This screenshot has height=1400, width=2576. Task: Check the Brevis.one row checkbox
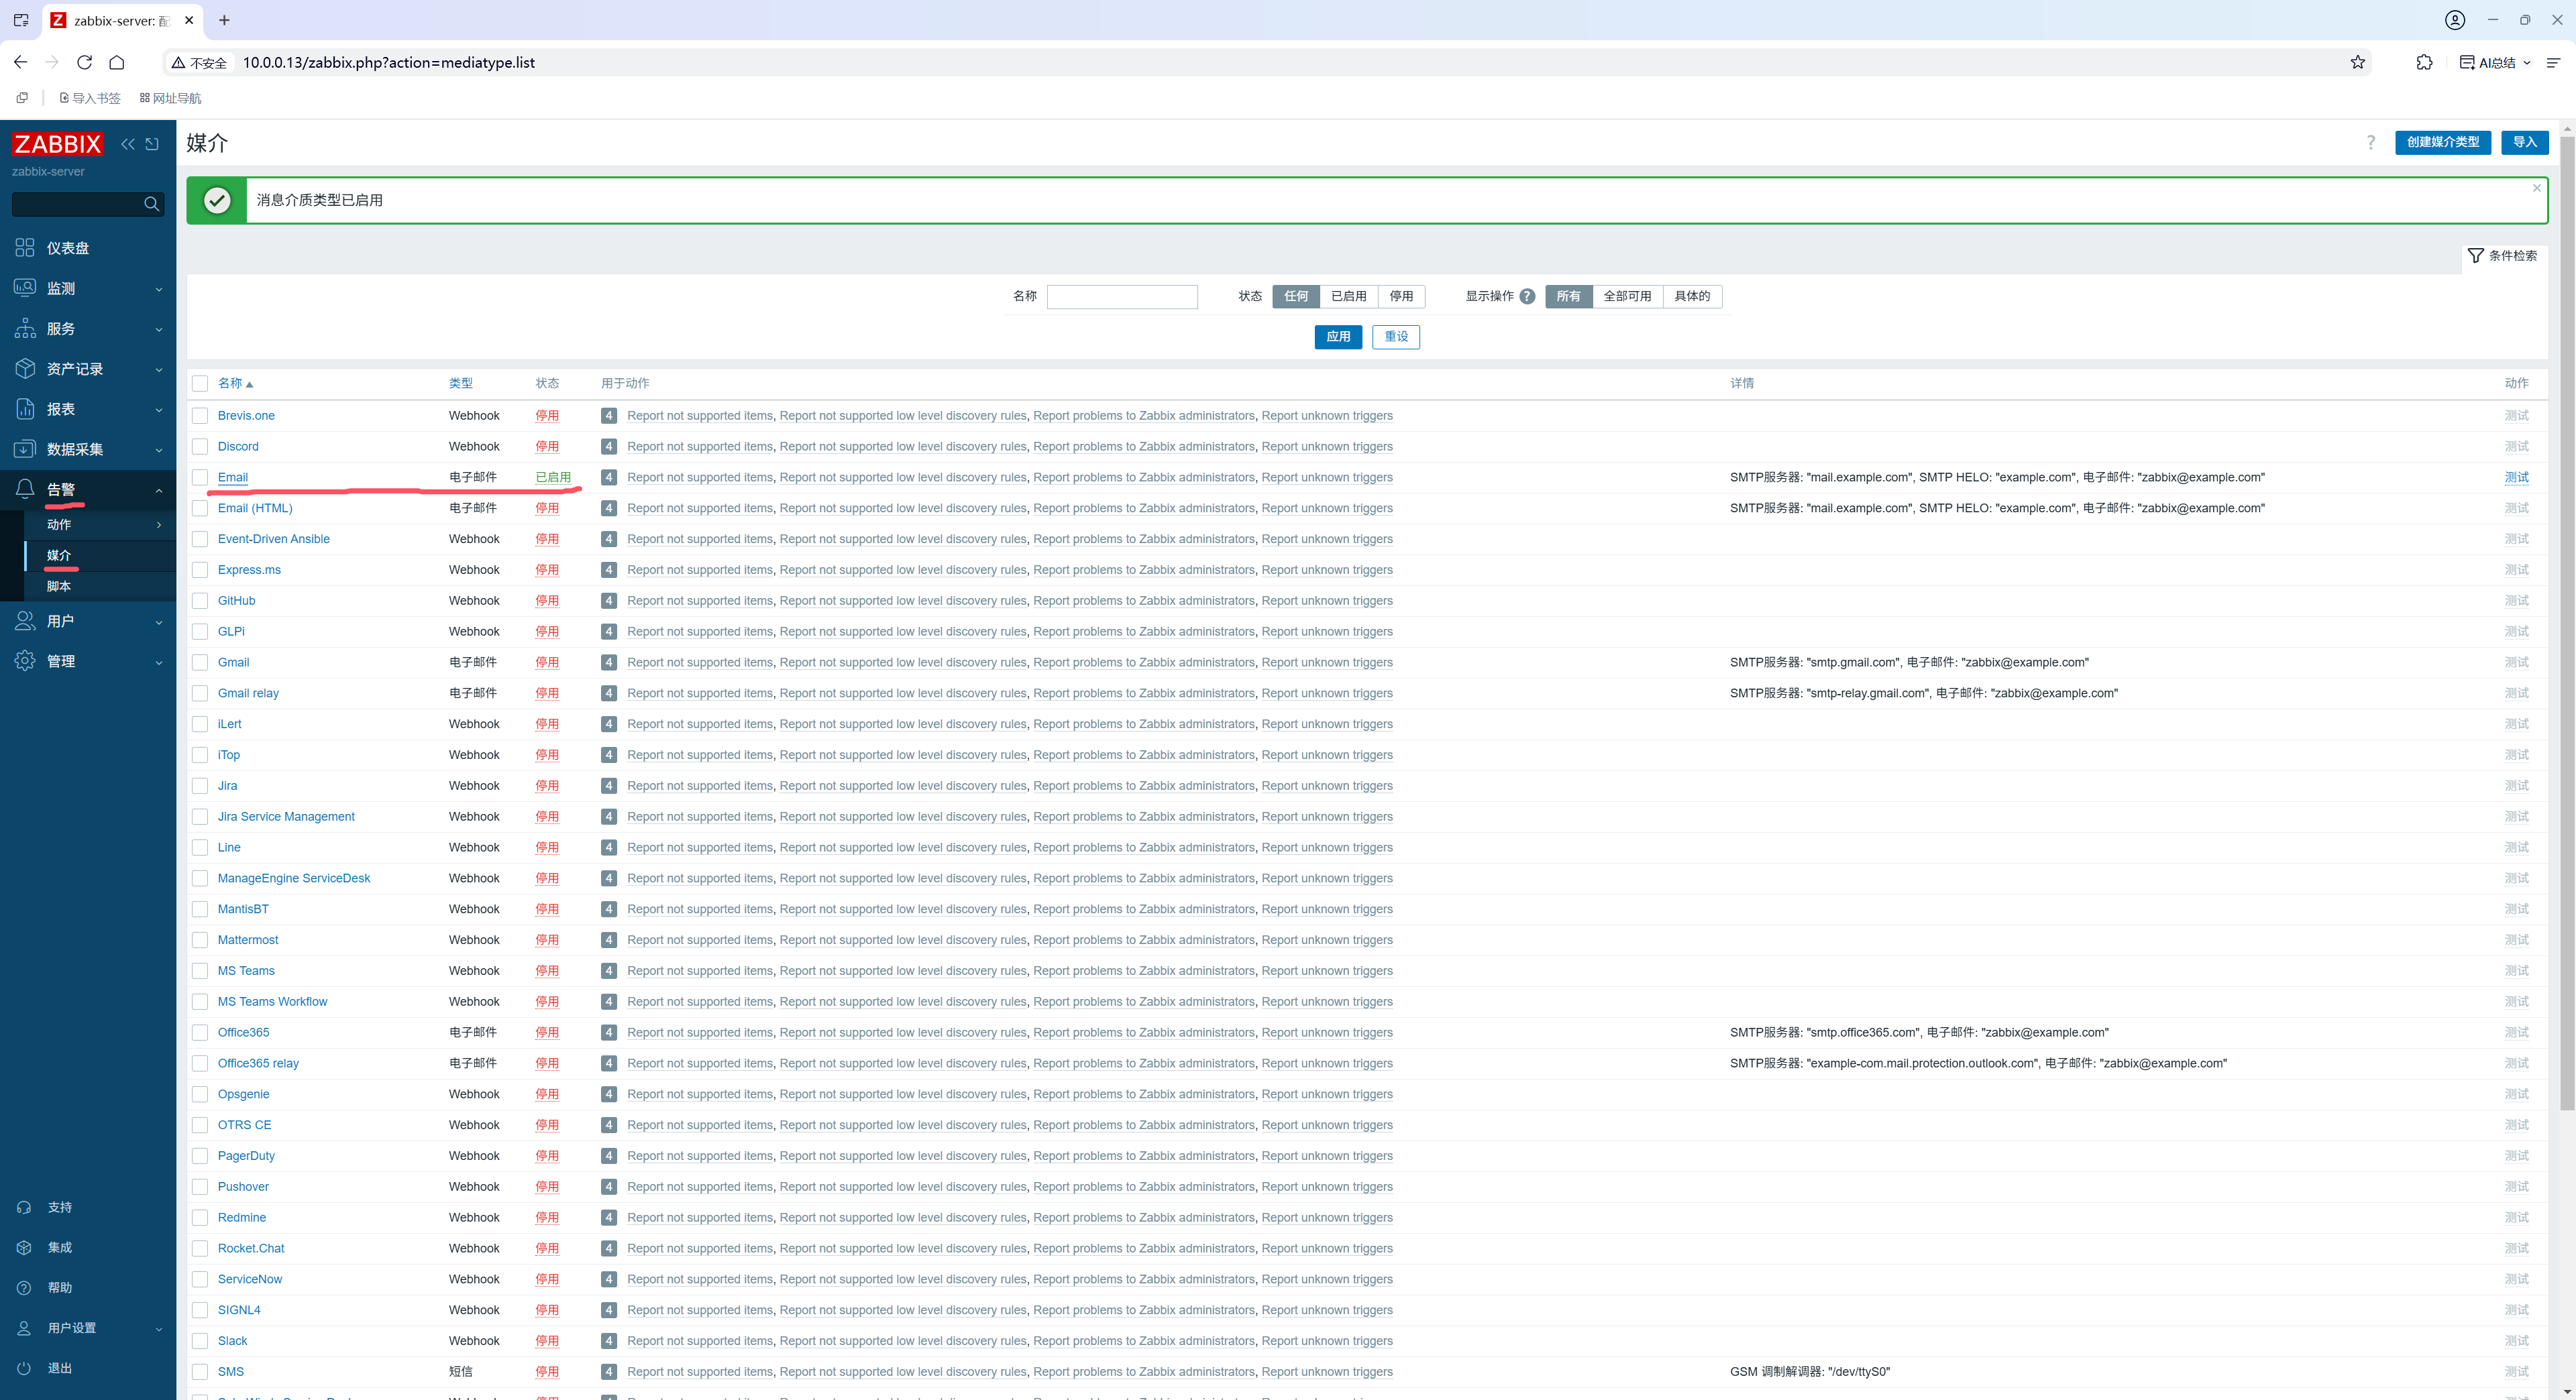pos(200,416)
